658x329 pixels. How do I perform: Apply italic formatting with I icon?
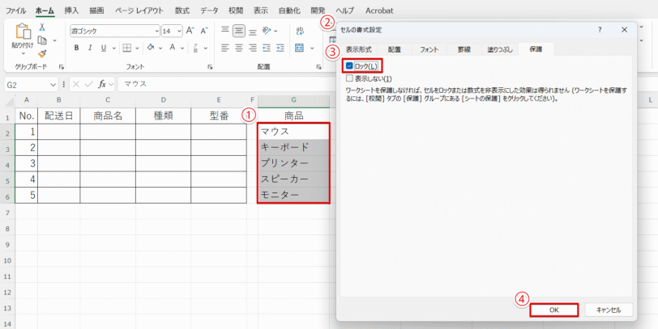coord(90,49)
